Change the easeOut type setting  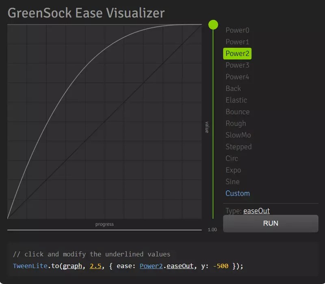[256, 211]
